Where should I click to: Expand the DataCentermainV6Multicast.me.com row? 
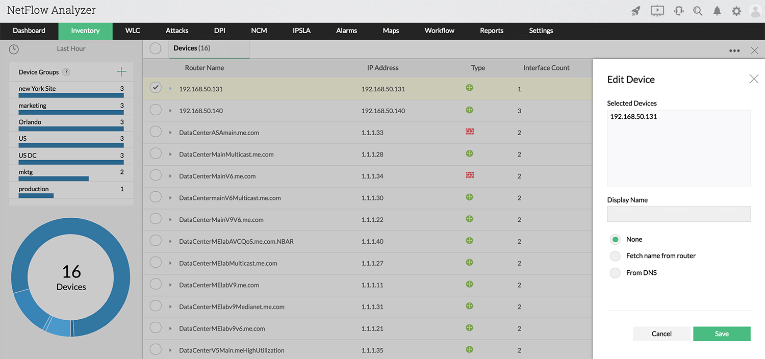(x=170, y=198)
